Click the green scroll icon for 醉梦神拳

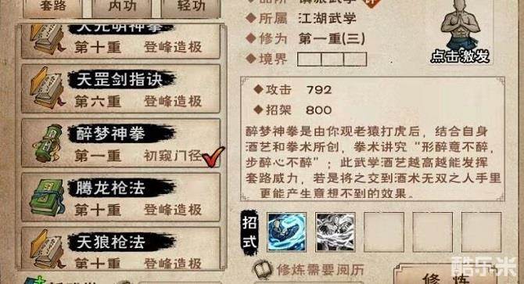[48, 143]
